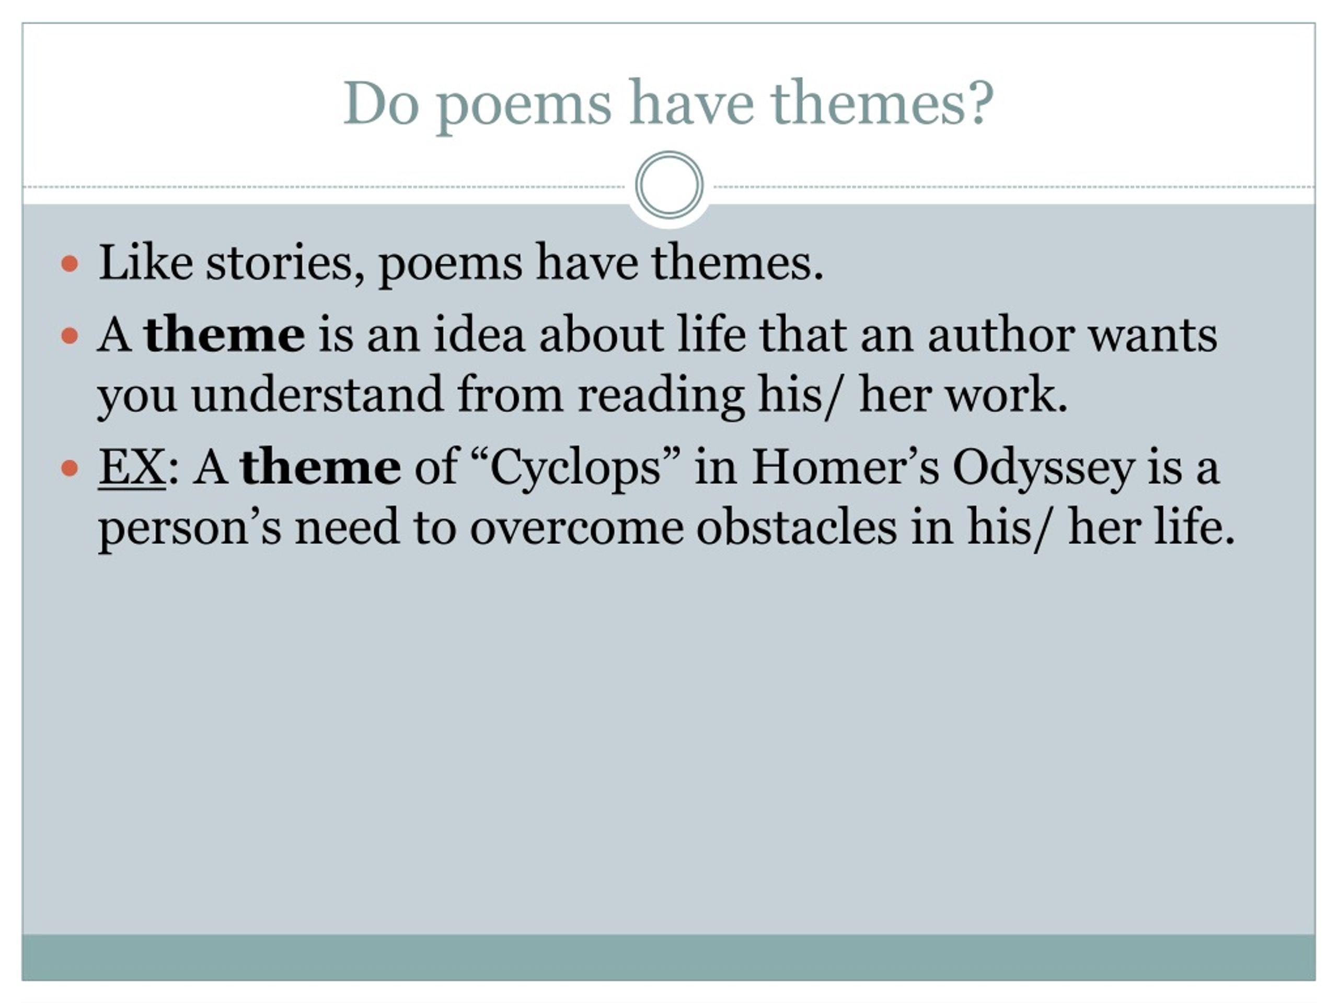Click the sentence "Like stories, poems have themes."
This screenshot has height=1003, width=1338.
pos(461,264)
